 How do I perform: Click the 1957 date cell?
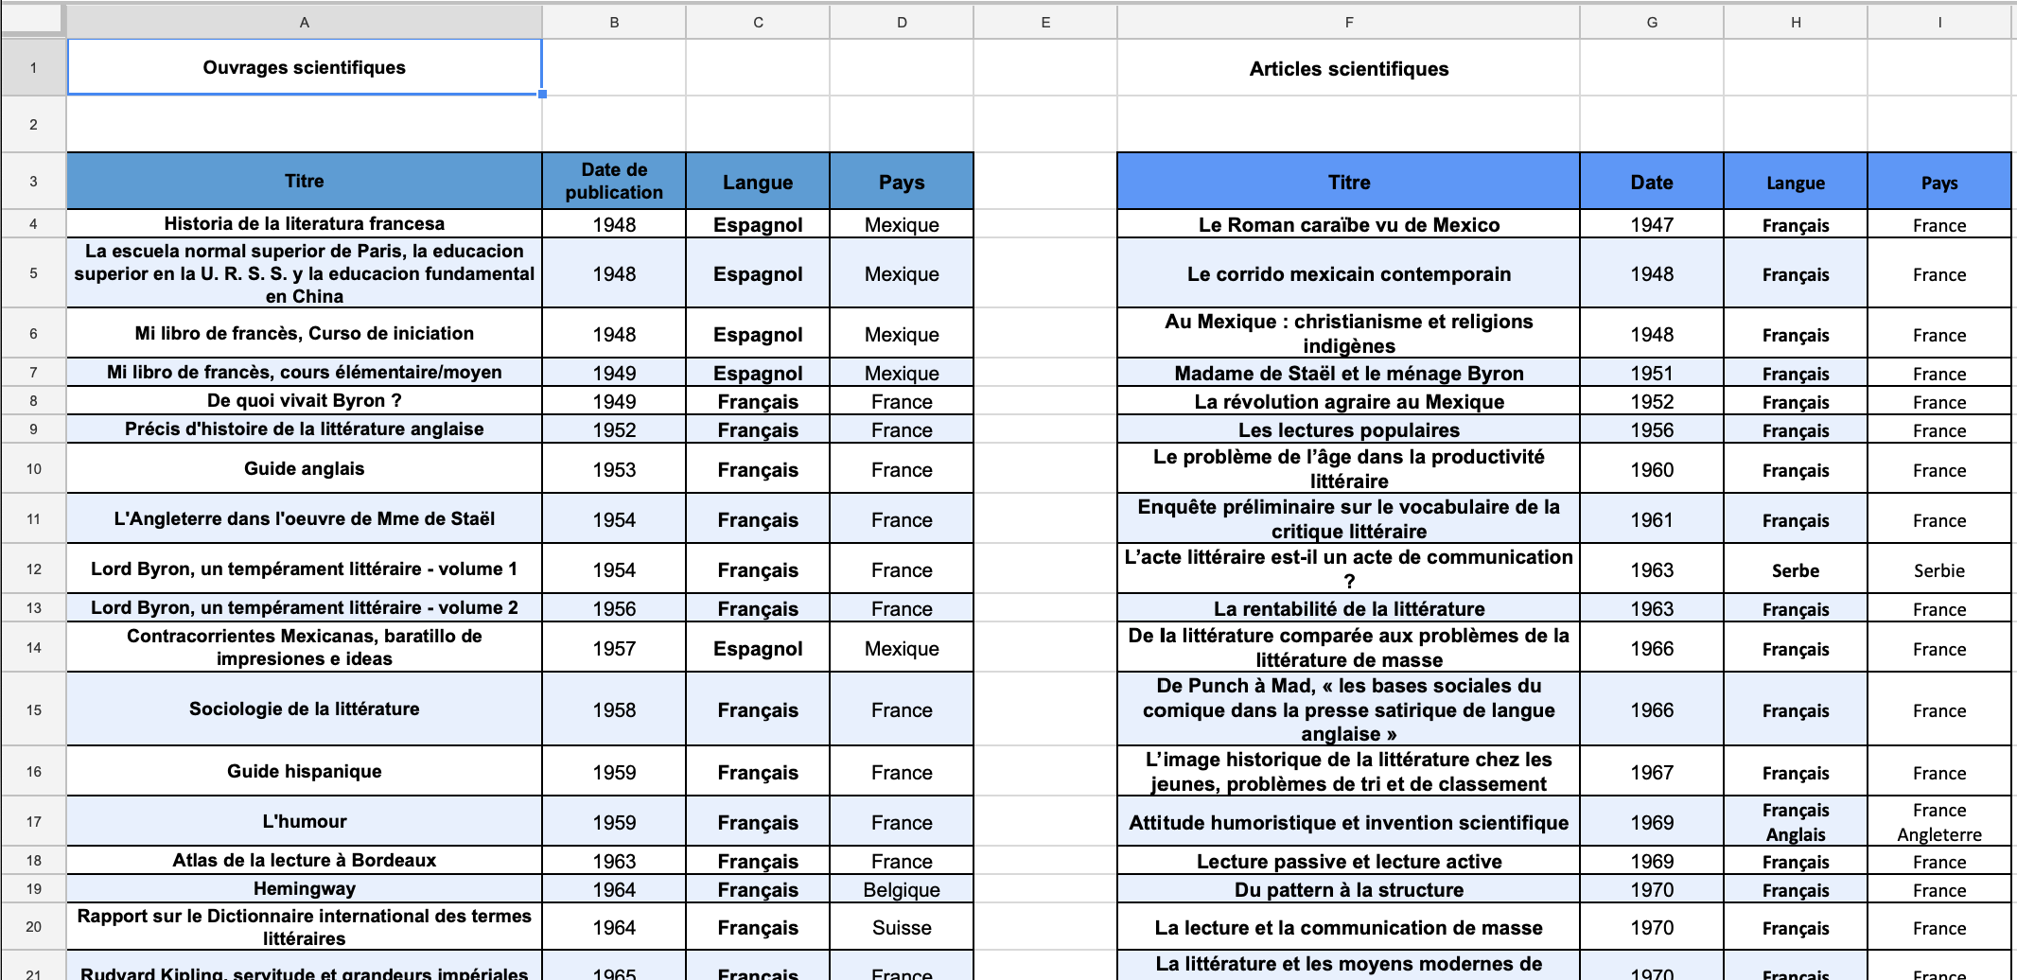click(x=614, y=648)
